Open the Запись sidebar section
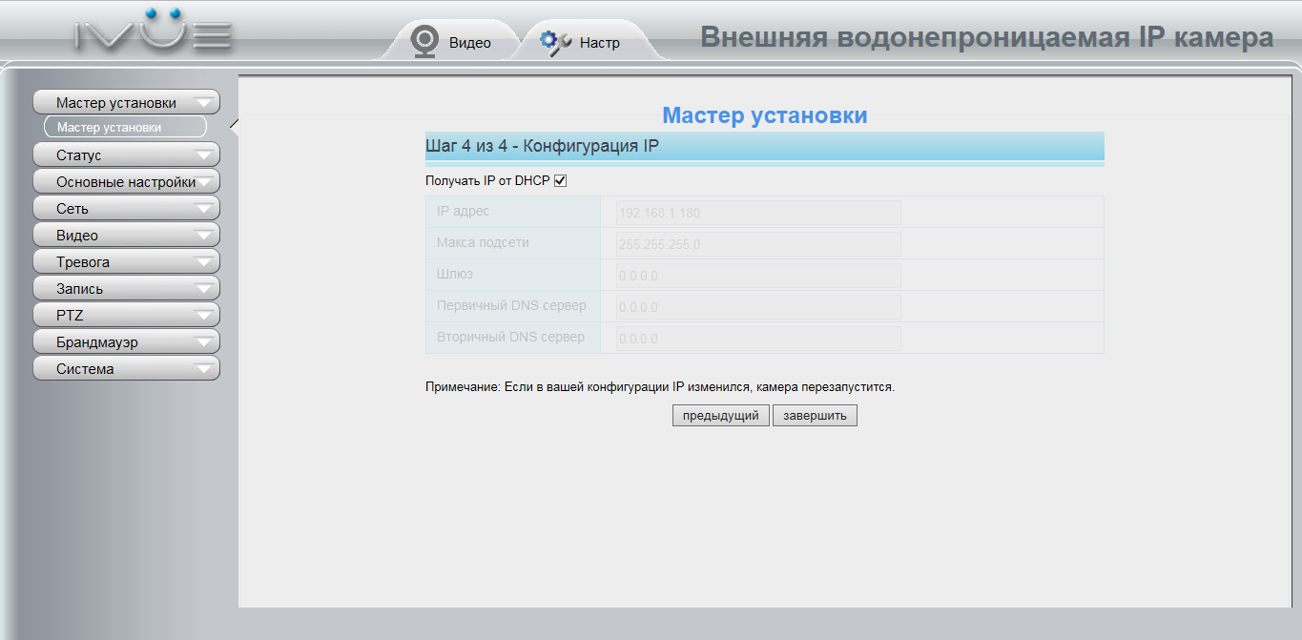The width and height of the screenshot is (1302, 640). point(126,288)
